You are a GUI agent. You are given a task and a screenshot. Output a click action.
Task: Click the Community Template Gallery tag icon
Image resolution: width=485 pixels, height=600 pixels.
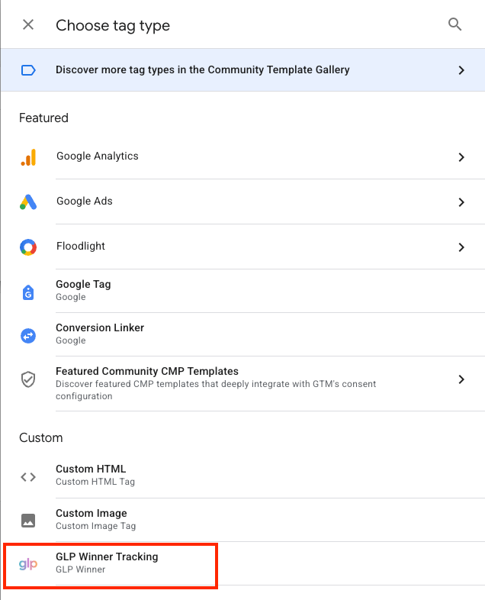click(x=28, y=70)
